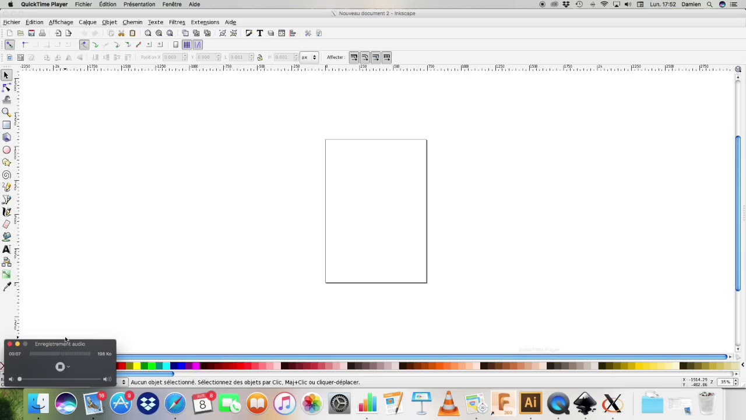Select the Zoom magnifier tool in toolbox
Screen dimensions: 746x420
[6, 113]
